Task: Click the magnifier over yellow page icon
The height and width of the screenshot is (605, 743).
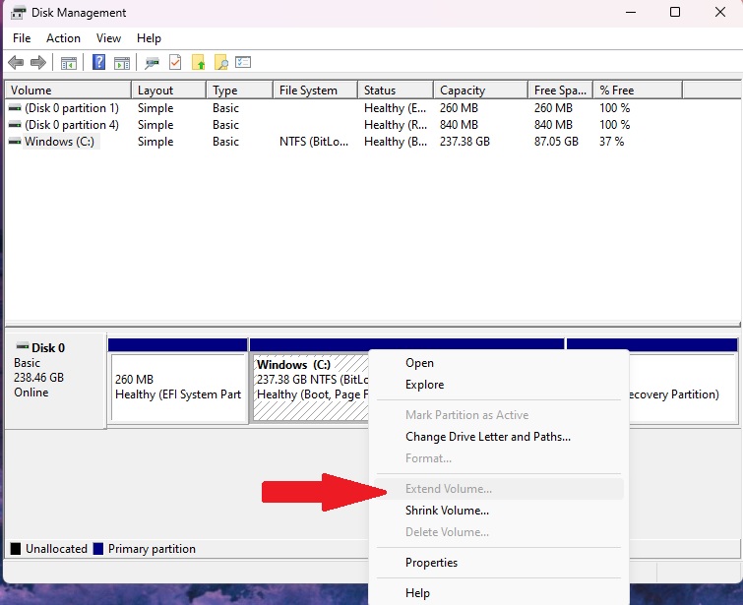Action: [x=220, y=62]
